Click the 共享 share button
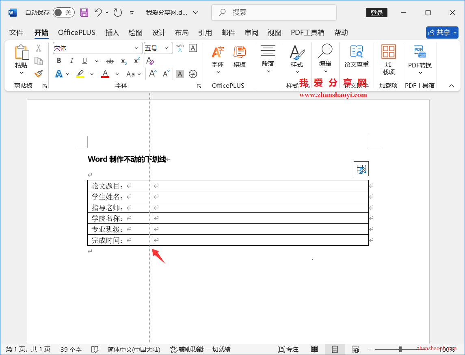Screen dimensions: 465x355 click(x=442, y=32)
